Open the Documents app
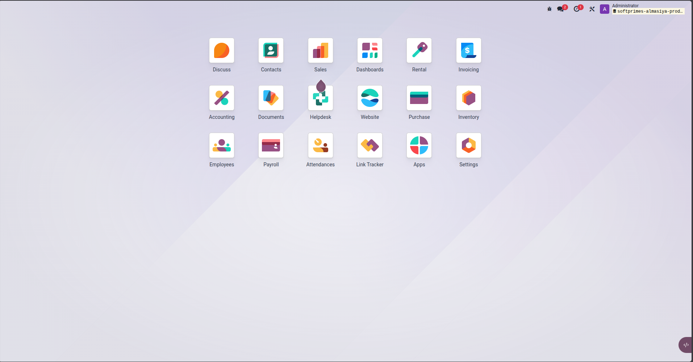This screenshot has height=362, width=693. pyautogui.click(x=271, y=98)
